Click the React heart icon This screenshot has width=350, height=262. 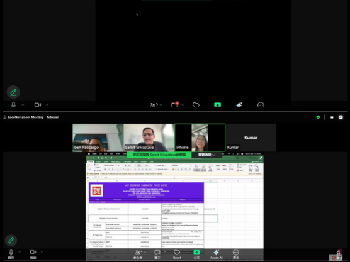pyautogui.click(x=177, y=252)
